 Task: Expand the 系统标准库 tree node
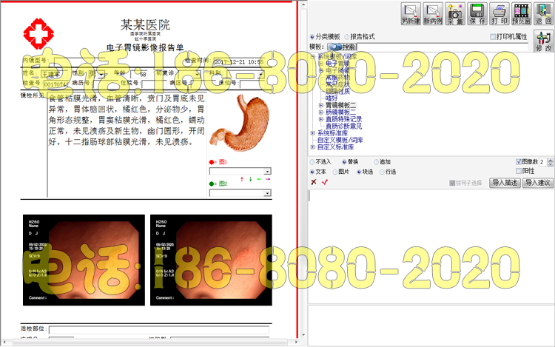pos(312,133)
